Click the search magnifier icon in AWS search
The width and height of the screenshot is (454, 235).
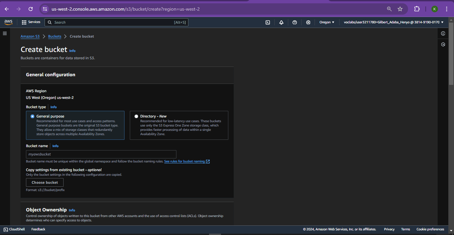click(x=50, y=22)
